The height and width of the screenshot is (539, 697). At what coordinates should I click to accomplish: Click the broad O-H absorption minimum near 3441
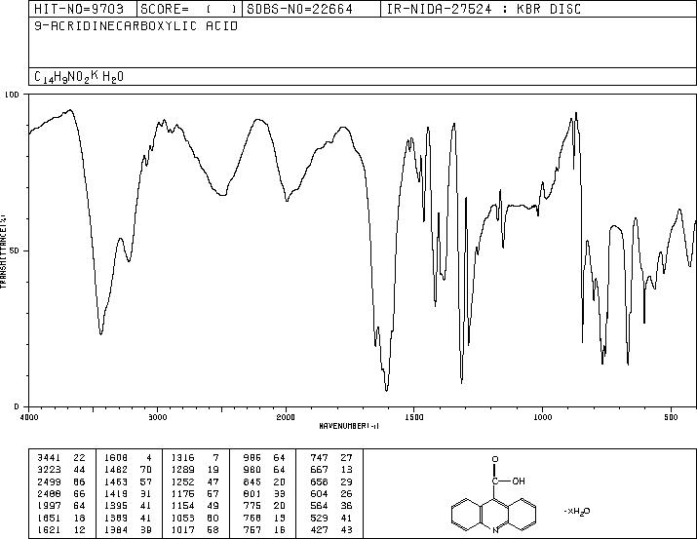click(101, 333)
